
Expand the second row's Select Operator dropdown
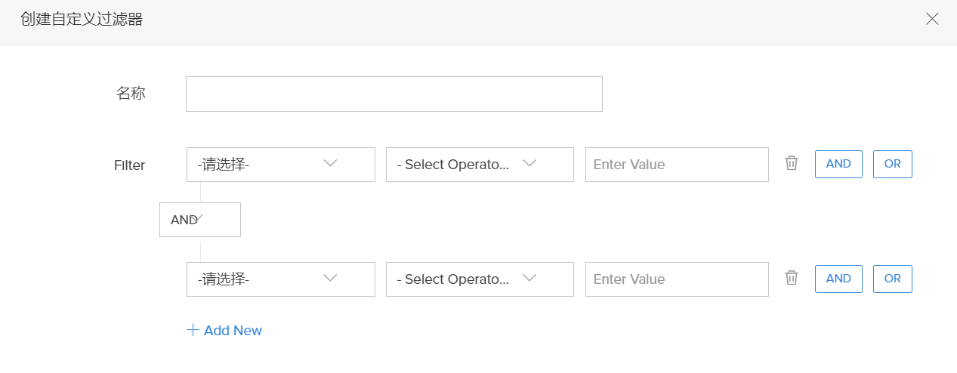click(480, 279)
